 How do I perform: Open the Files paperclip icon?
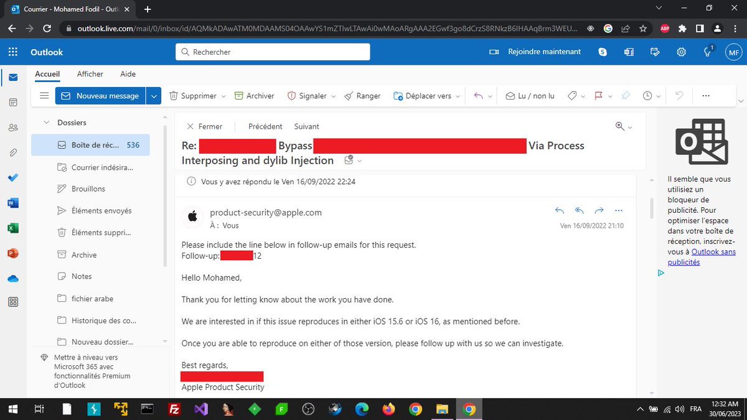tap(13, 152)
